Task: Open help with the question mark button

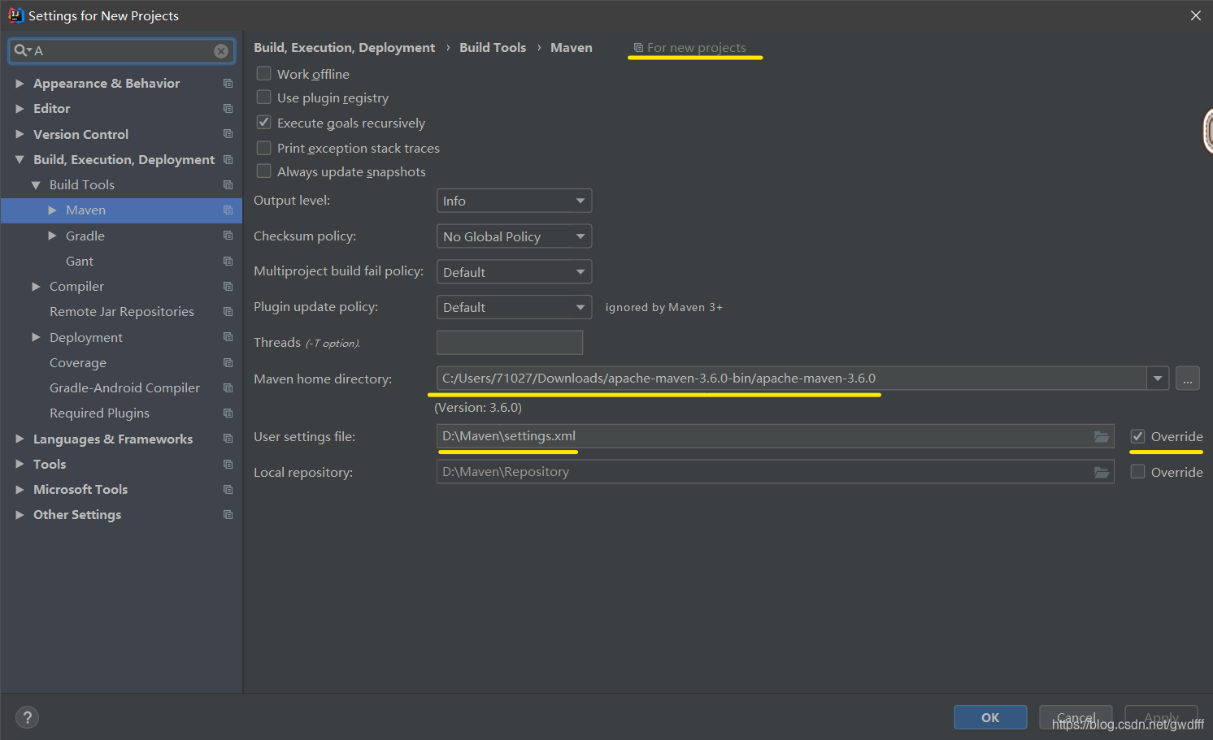Action: click(x=27, y=717)
